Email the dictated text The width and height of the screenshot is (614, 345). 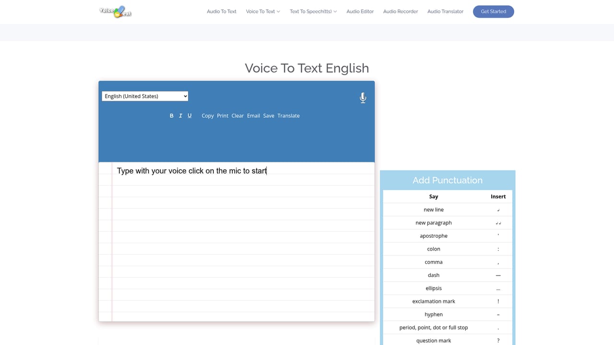tap(253, 116)
